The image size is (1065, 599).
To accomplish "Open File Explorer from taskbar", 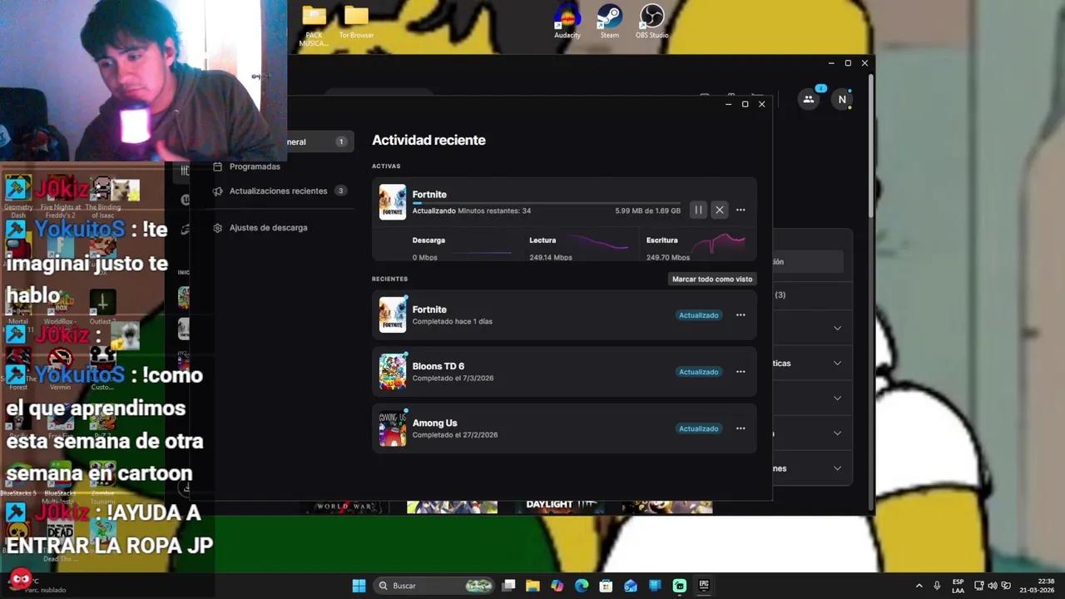I will pos(532,586).
